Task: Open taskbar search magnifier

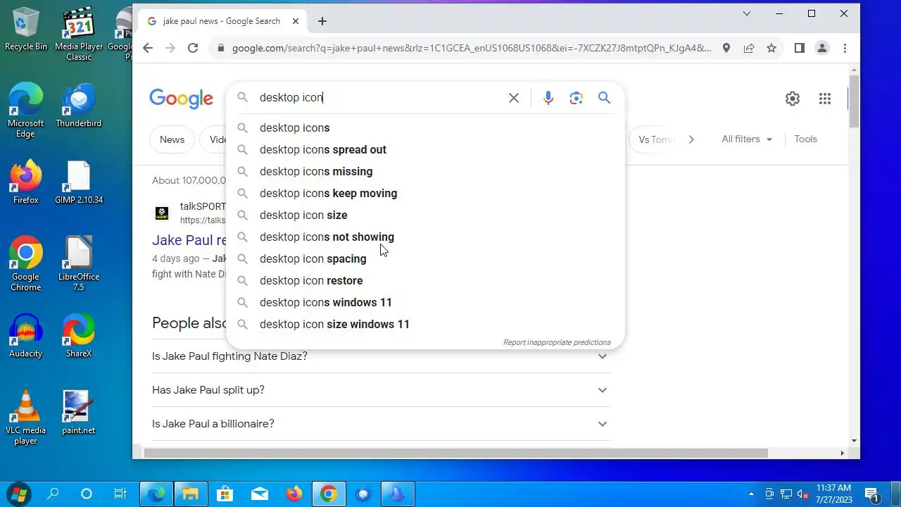Action: click(53, 494)
